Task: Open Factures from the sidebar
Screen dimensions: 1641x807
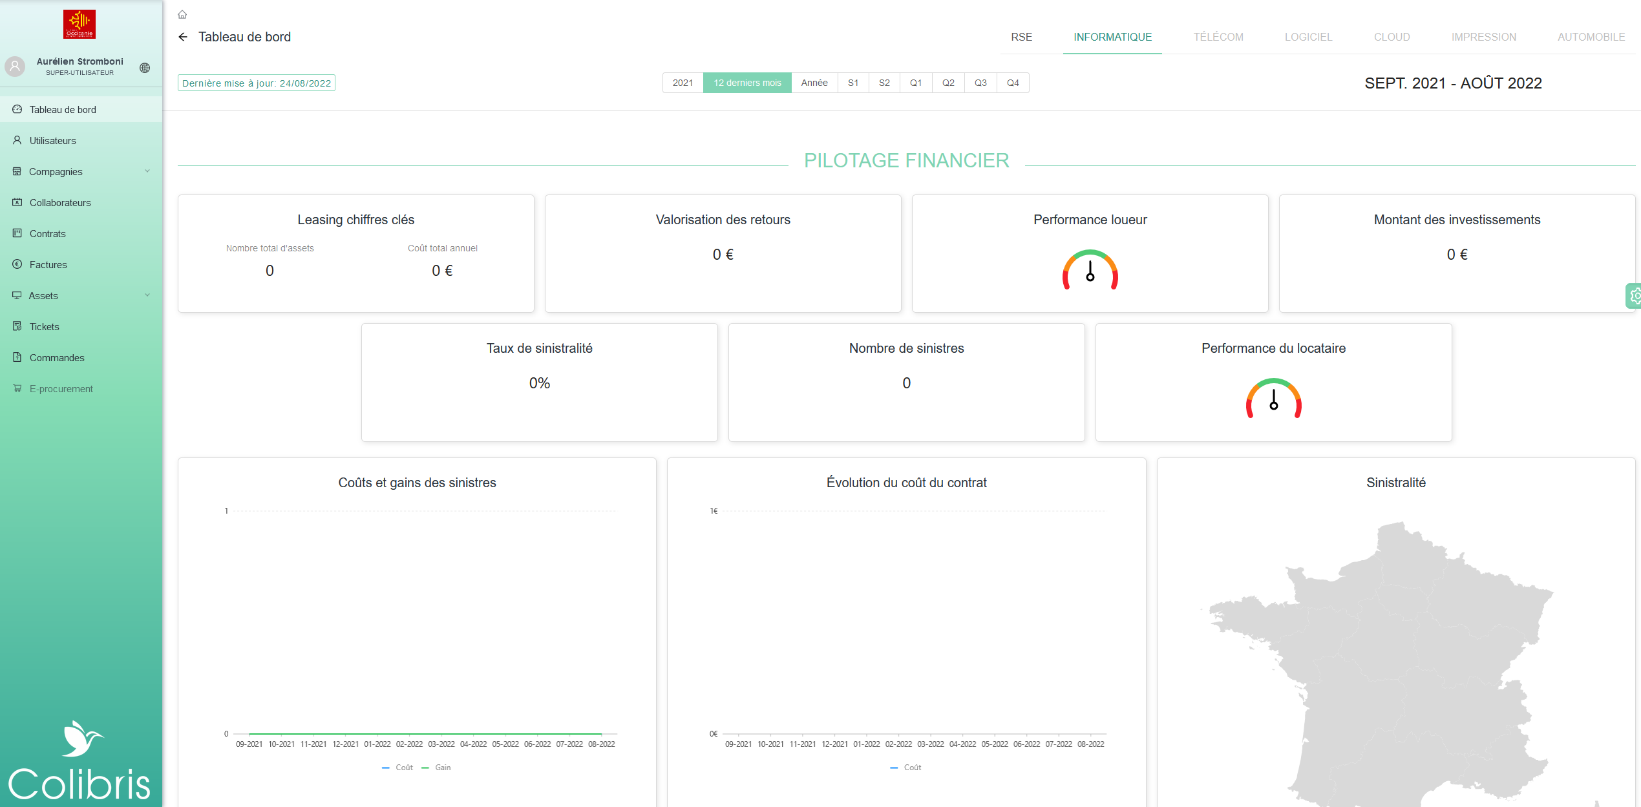Action: [48, 264]
